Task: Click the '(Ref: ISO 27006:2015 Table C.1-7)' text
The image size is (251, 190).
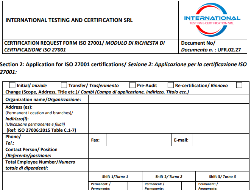Action: coord(41,130)
